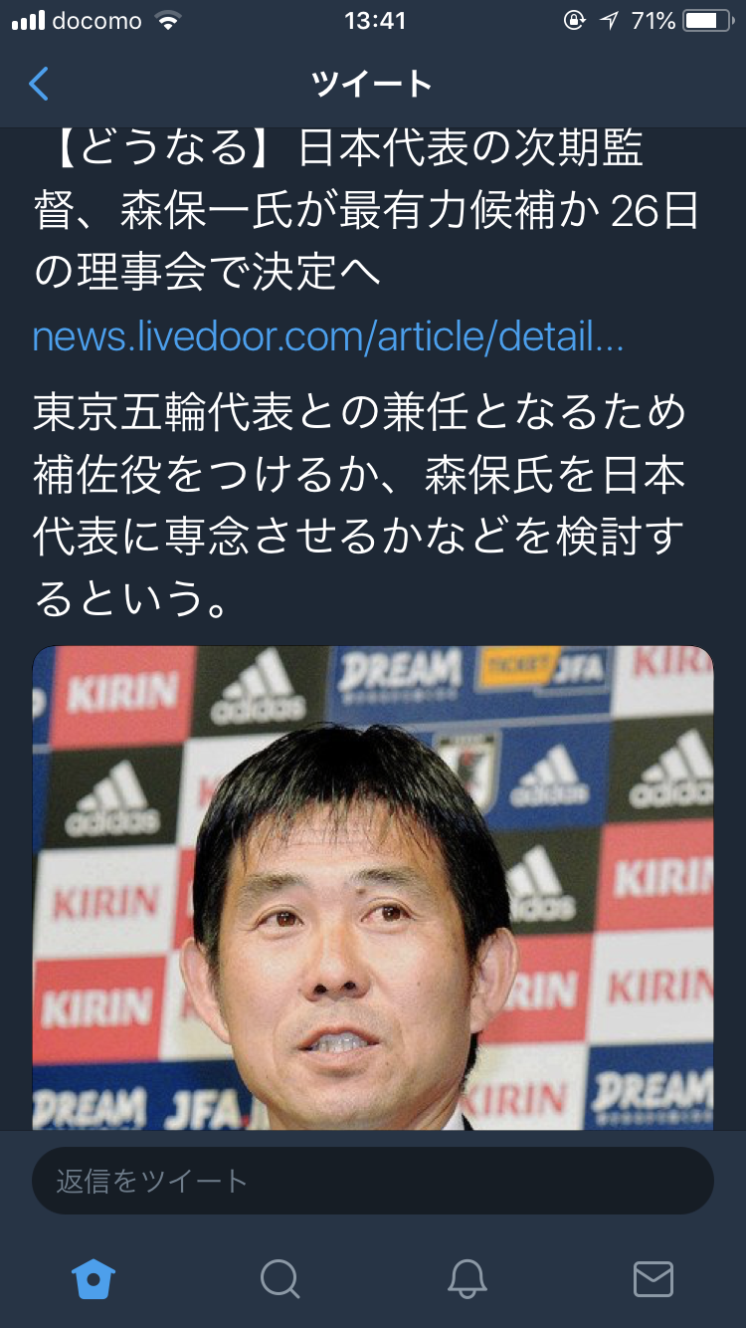The image size is (746, 1328).
Task: Tap the Wi-Fi icon in status bar
Action: [168, 21]
